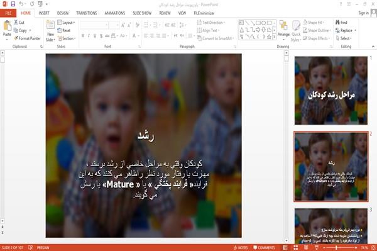Pick the oval shape from the shapes gallery

point(263,23)
